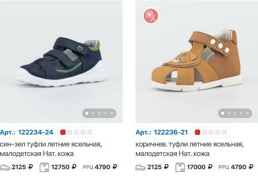The image size is (258, 177).
Task: Open brown sandal product photo
Action: (196, 61)
